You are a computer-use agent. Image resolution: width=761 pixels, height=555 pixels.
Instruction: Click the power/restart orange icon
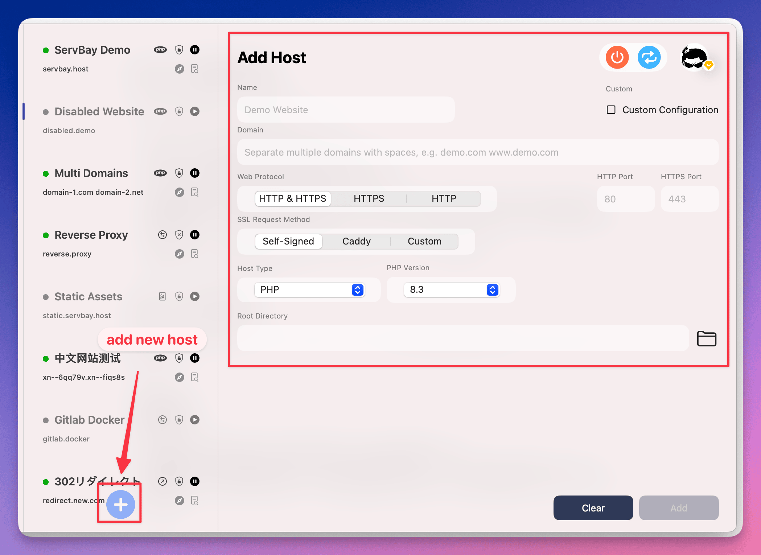pos(617,57)
